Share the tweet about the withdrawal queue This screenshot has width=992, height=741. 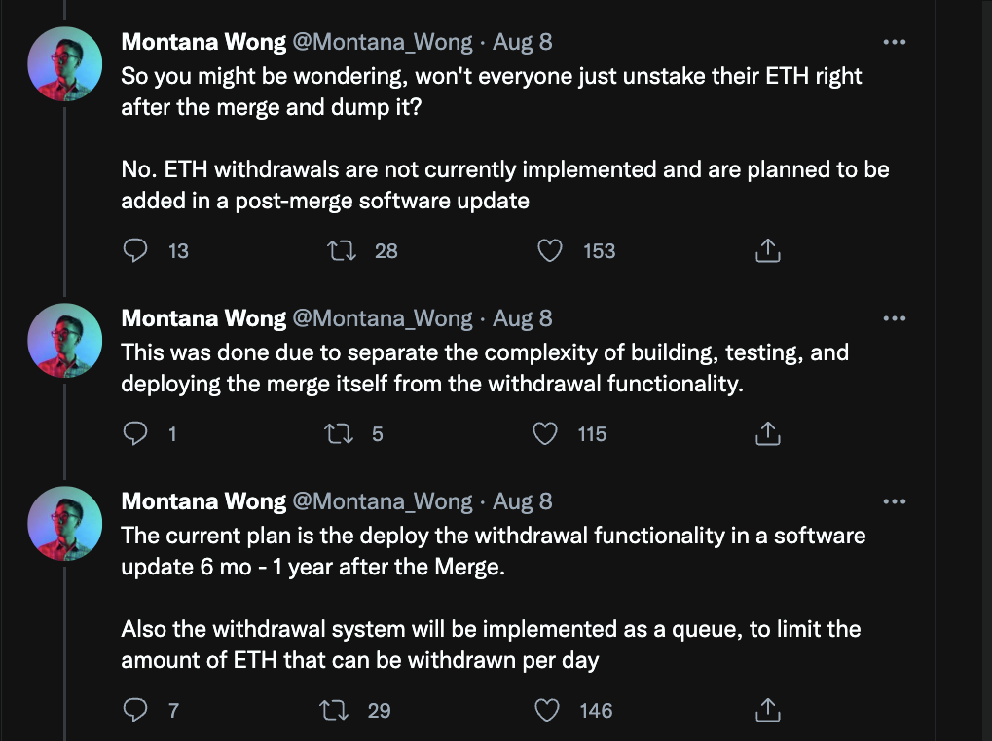pyautogui.click(x=768, y=711)
